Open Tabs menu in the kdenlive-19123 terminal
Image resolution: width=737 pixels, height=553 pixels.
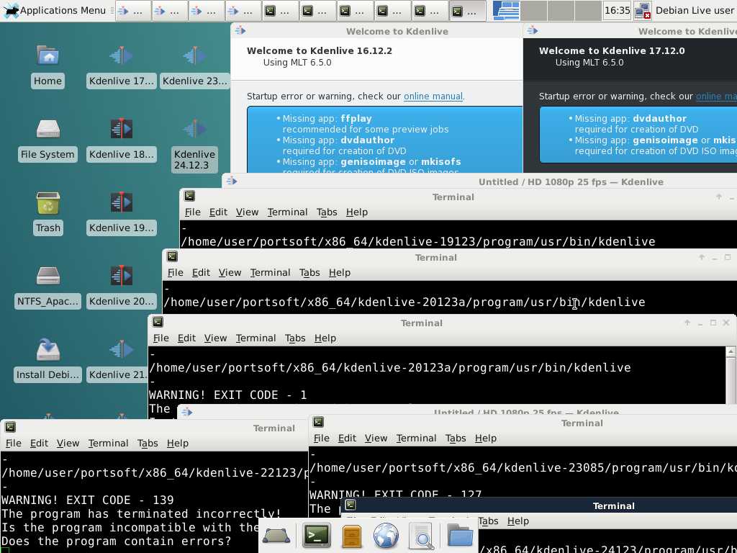[x=327, y=212]
